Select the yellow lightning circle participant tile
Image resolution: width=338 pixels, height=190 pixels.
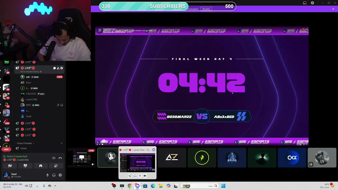coord(202,158)
